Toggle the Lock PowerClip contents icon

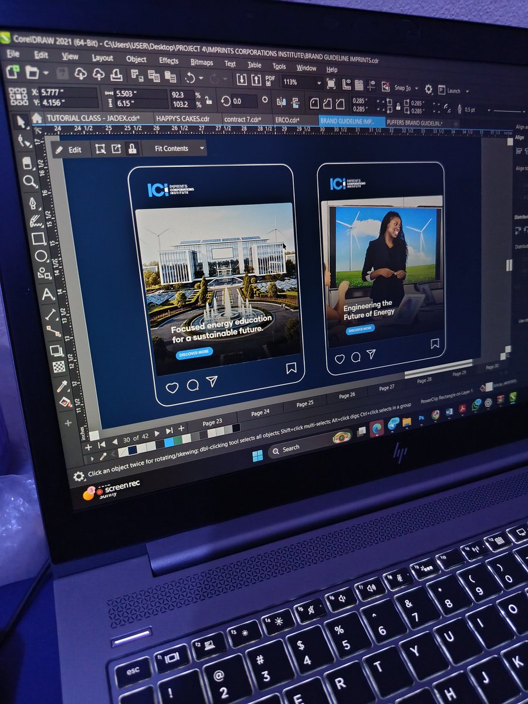pos(132,148)
